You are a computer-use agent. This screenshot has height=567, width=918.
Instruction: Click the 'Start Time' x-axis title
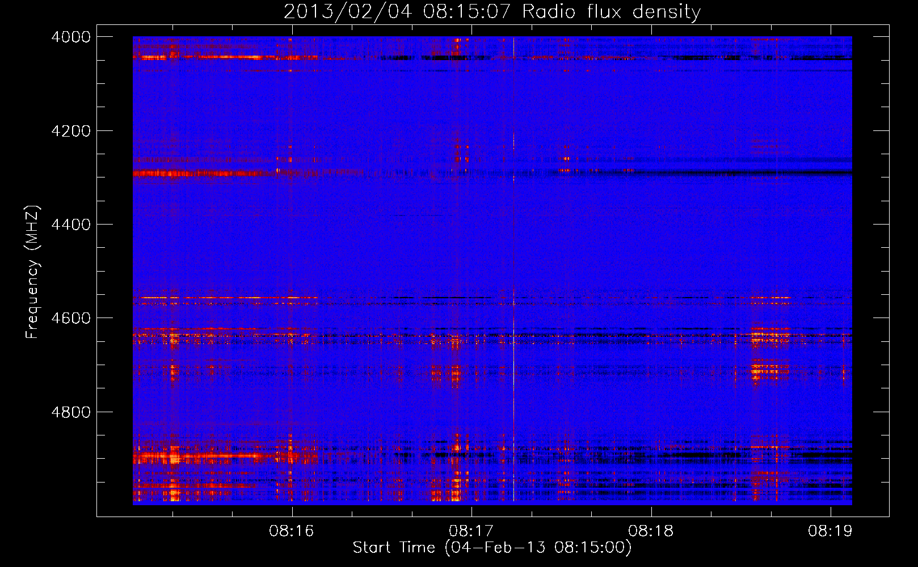(x=394, y=547)
